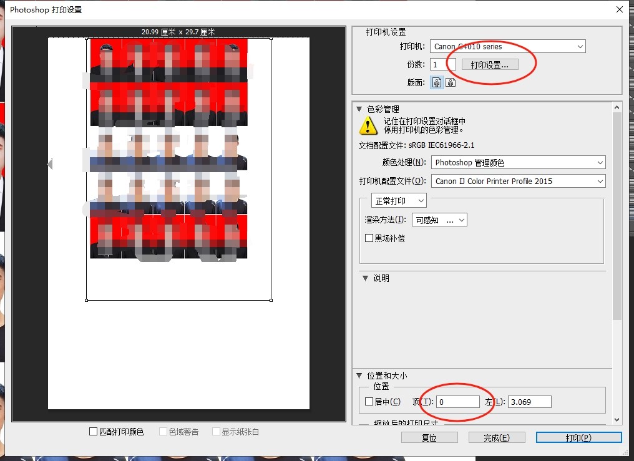This screenshot has width=634, height=461.
Task: Click the 文档配置文件: sRGB IEC61966-2.1 text
Action: coord(416,145)
